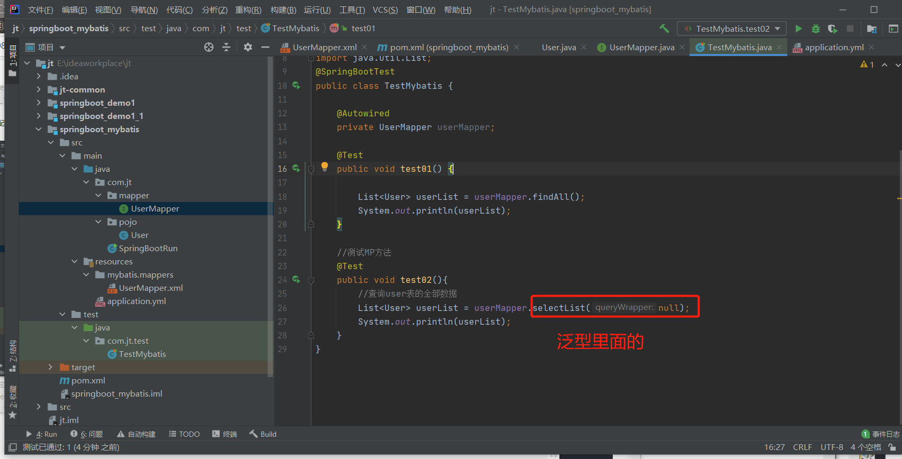Click the Stop process square icon
The height and width of the screenshot is (459, 902).
click(850, 29)
